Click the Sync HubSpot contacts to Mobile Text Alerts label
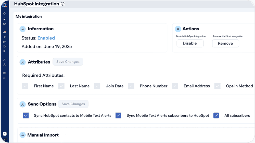The height and width of the screenshot is (143, 255). (72, 115)
